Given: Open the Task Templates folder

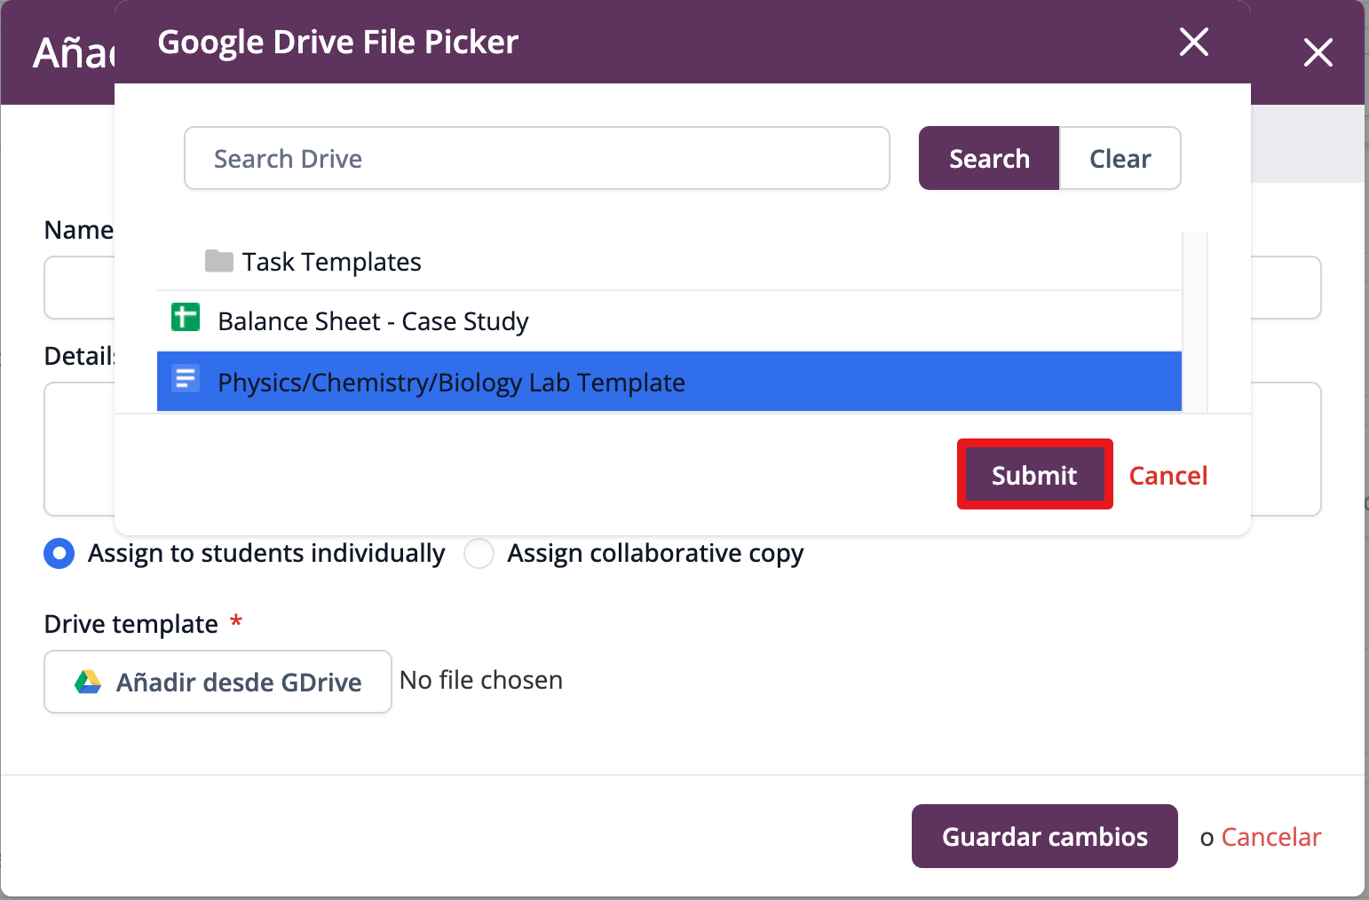Looking at the screenshot, I should (x=331, y=262).
